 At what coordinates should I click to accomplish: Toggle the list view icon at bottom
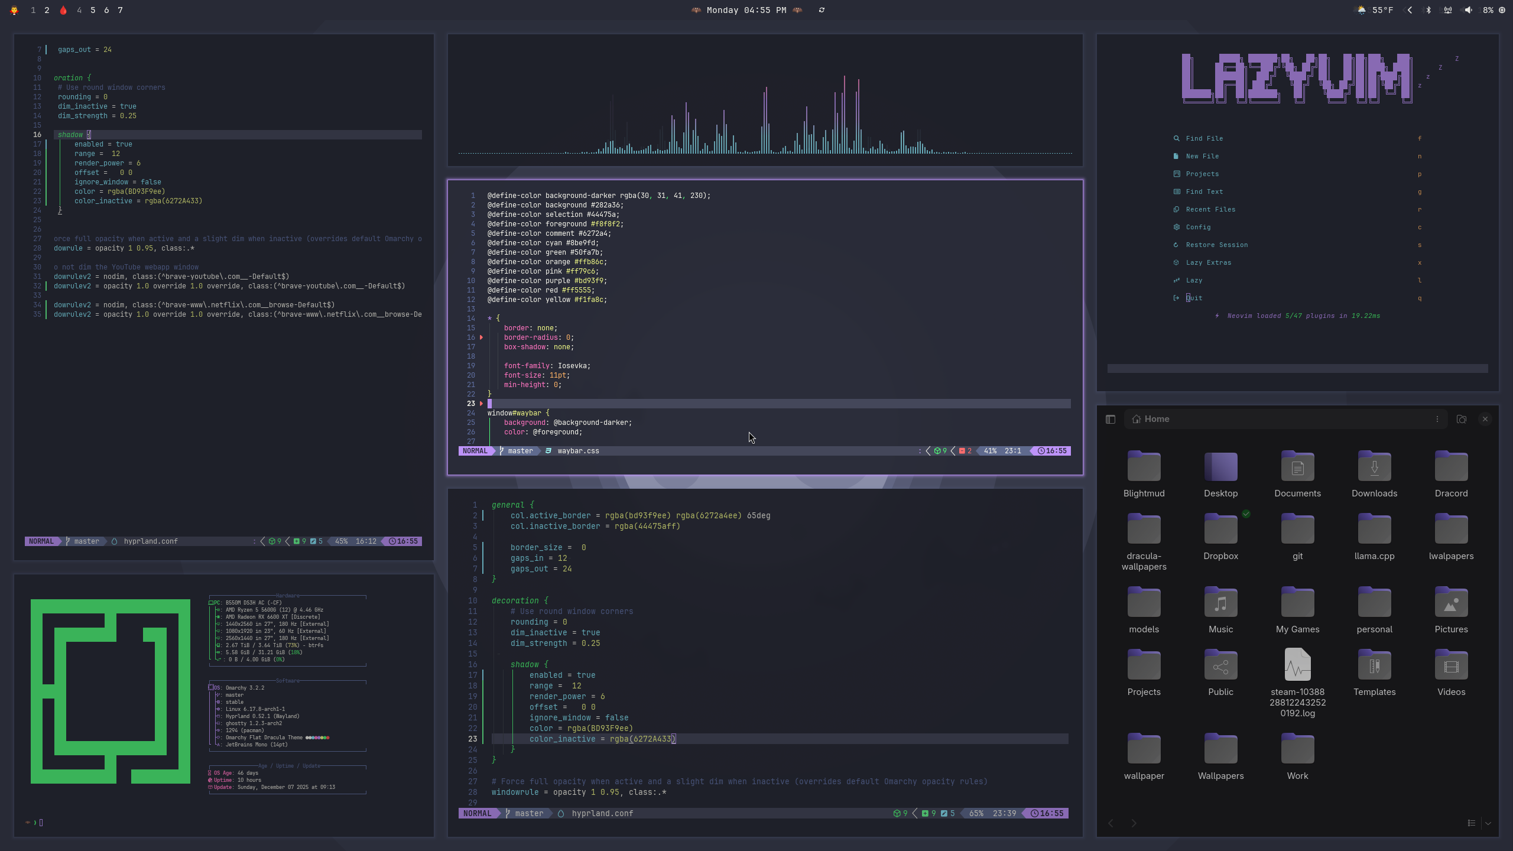click(1472, 823)
